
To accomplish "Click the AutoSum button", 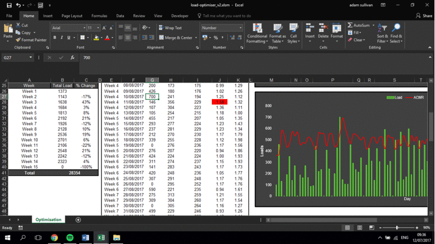I will click(x=359, y=25).
